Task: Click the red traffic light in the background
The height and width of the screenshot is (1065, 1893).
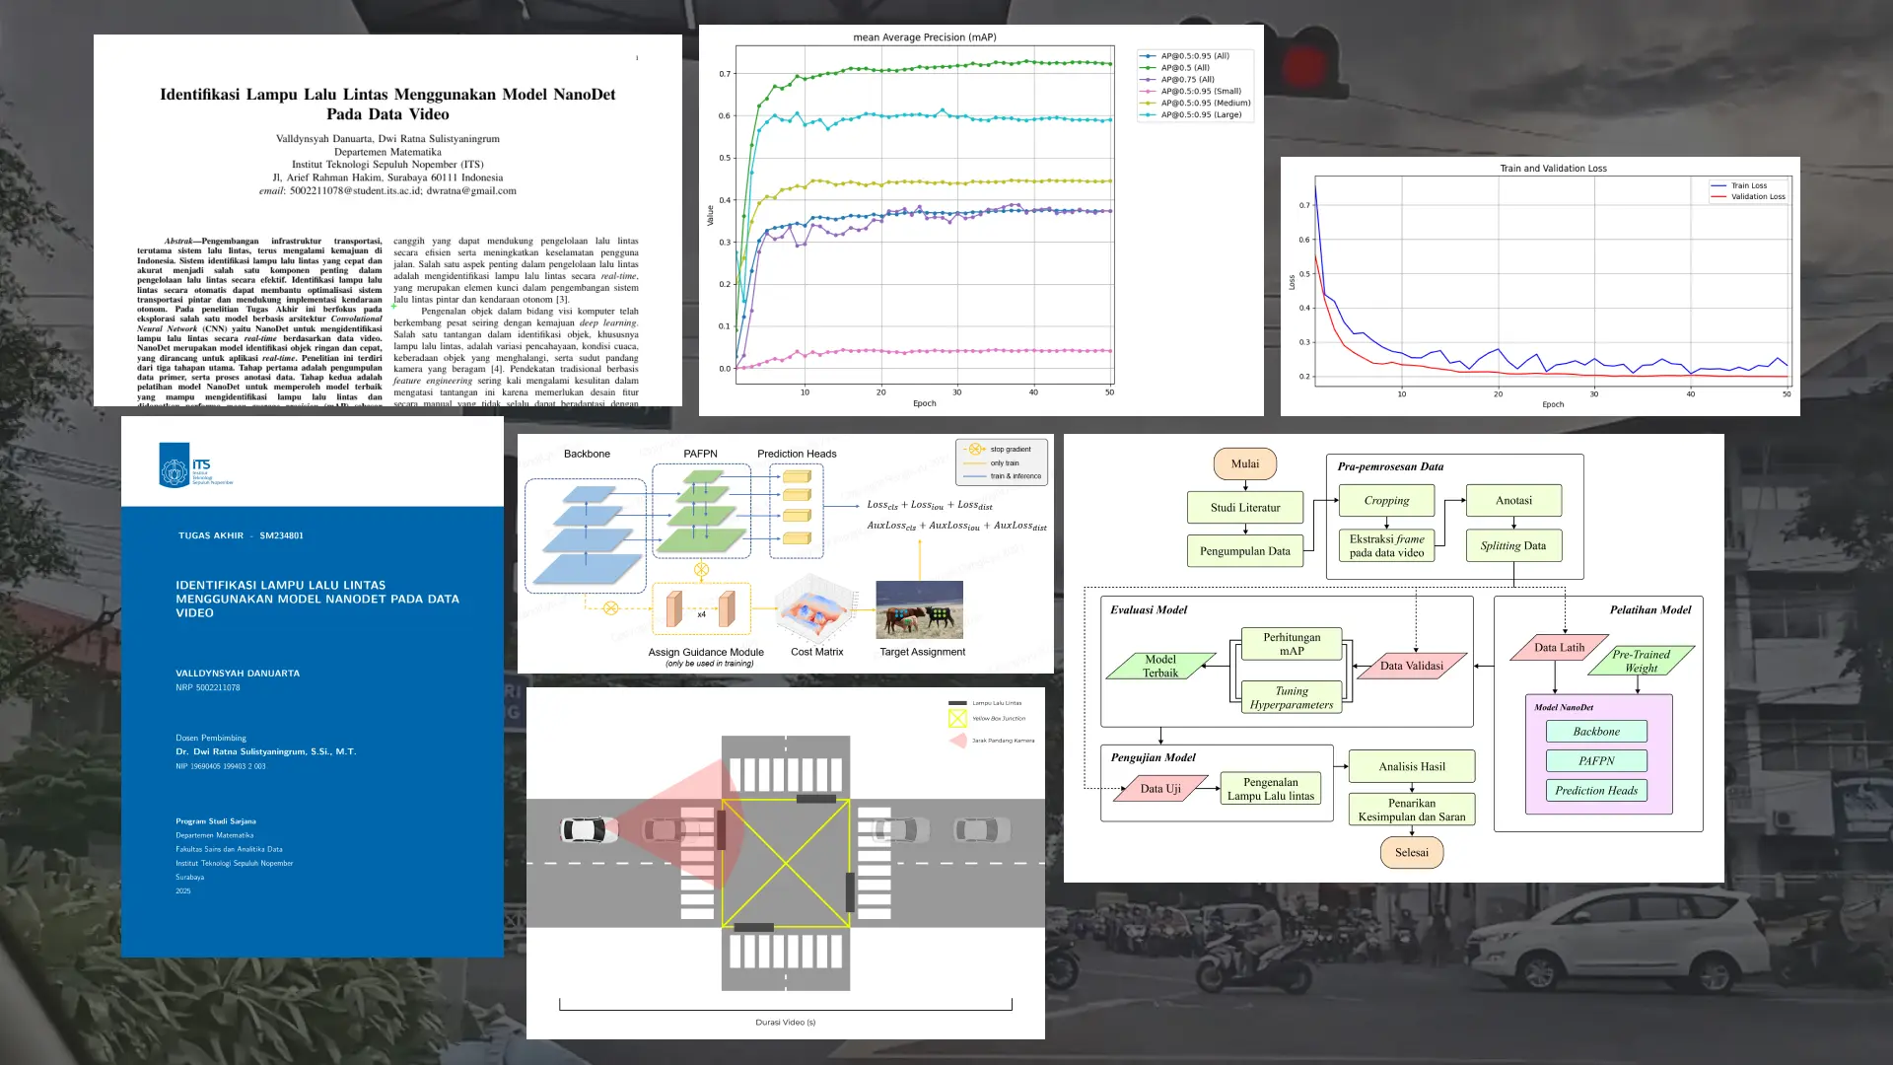Action: pyautogui.click(x=1305, y=65)
